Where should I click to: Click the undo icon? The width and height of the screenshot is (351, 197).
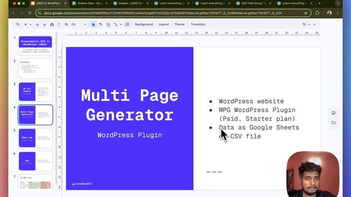click(37, 25)
